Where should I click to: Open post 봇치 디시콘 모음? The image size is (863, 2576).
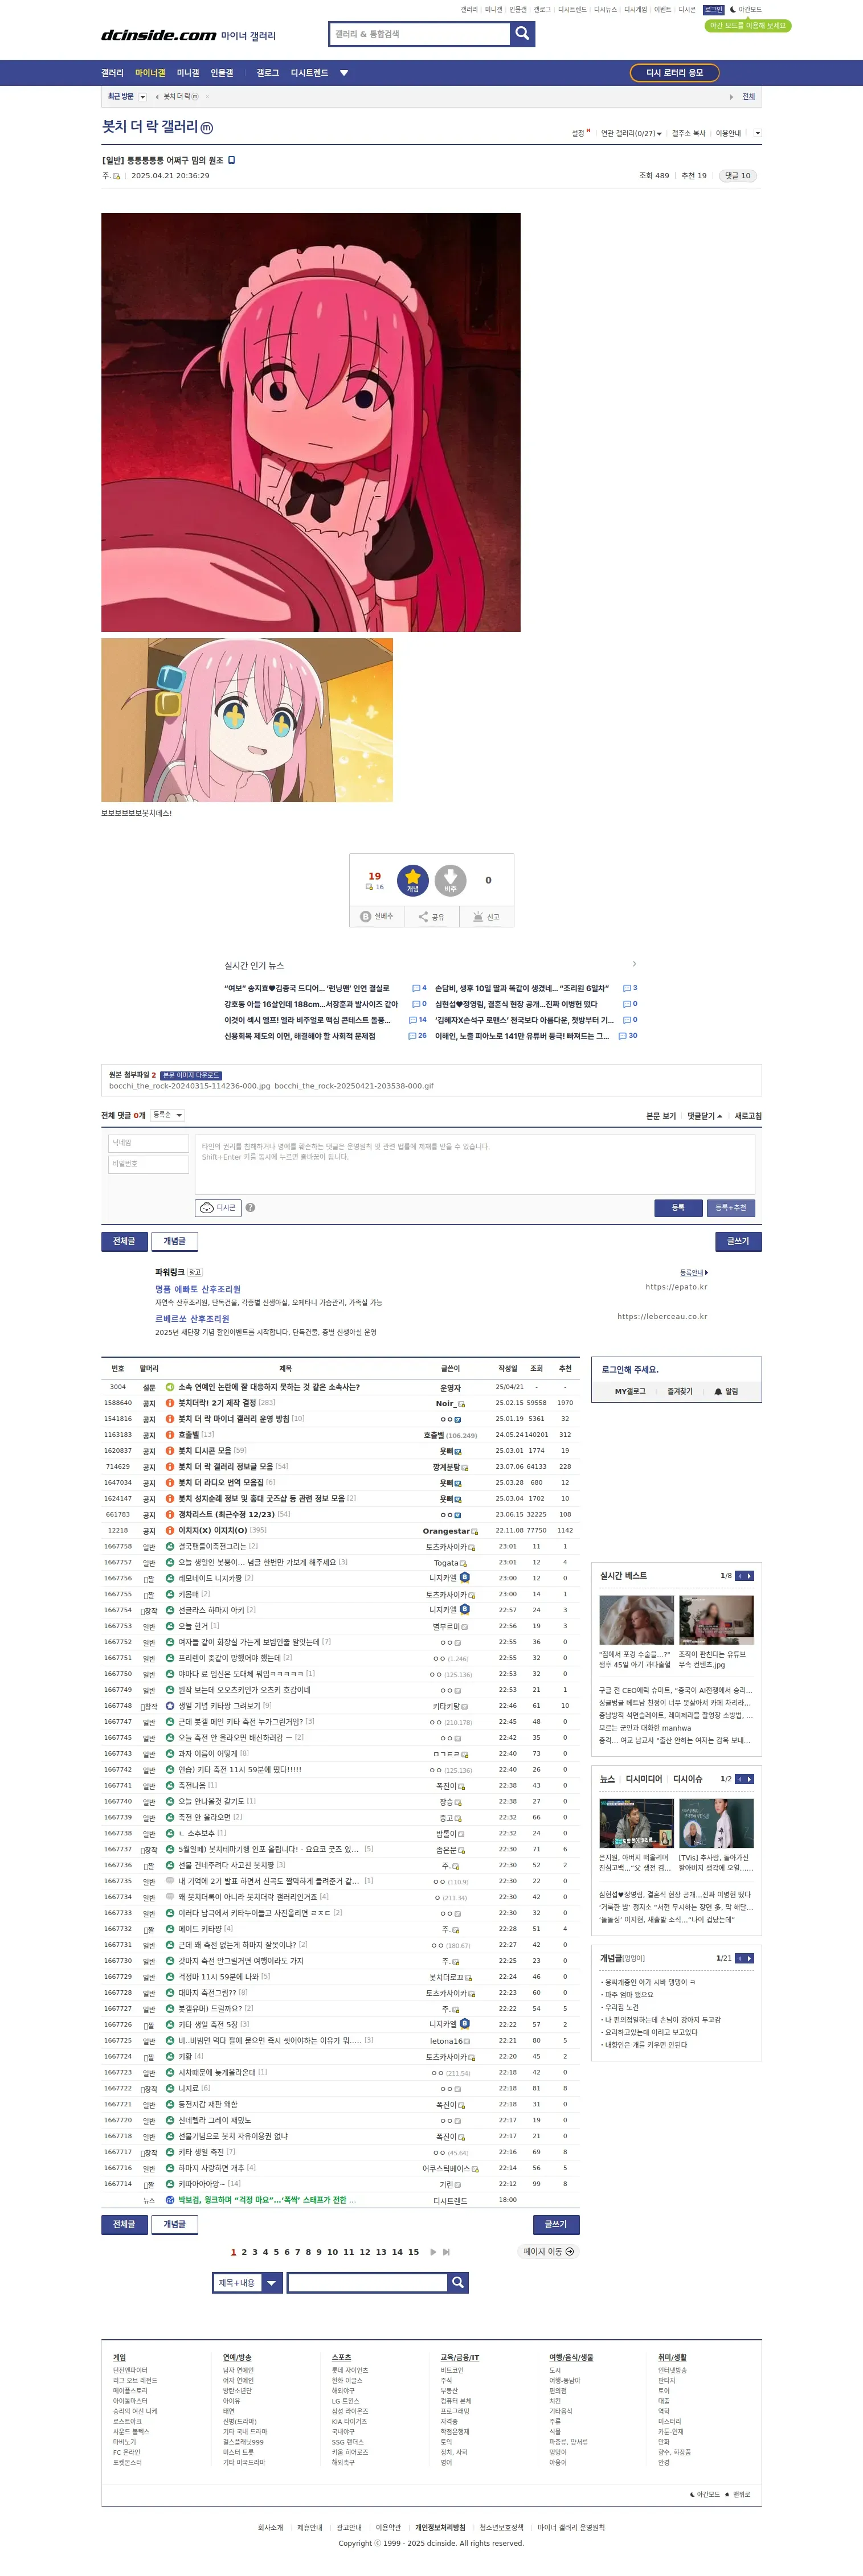click(204, 1451)
